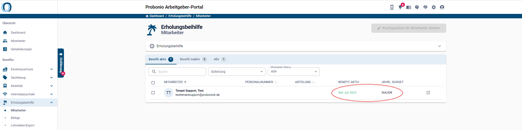This screenshot has height=130, width=522.
Task: Switch to Benefit inaktiv tab
Action: tap(193, 59)
